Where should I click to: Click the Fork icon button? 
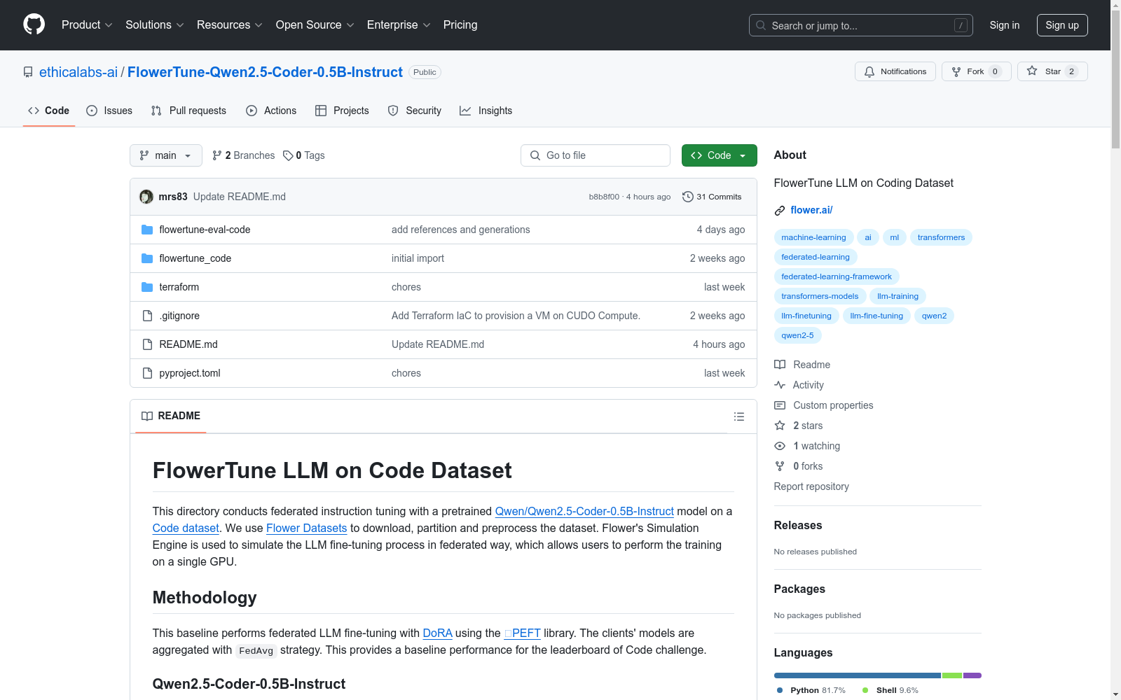click(x=976, y=71)
